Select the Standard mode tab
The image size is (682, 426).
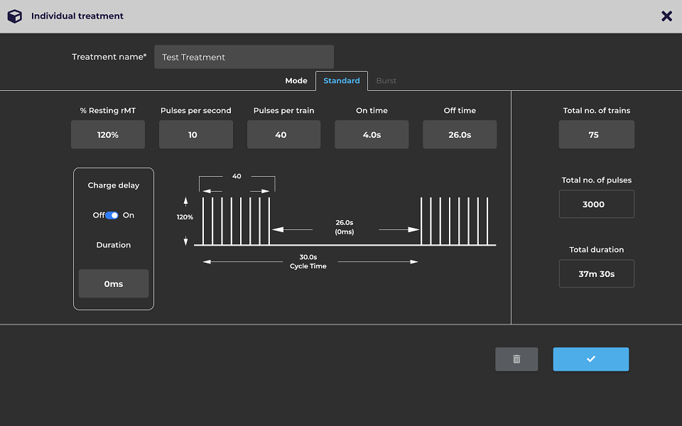click(342, 81)
